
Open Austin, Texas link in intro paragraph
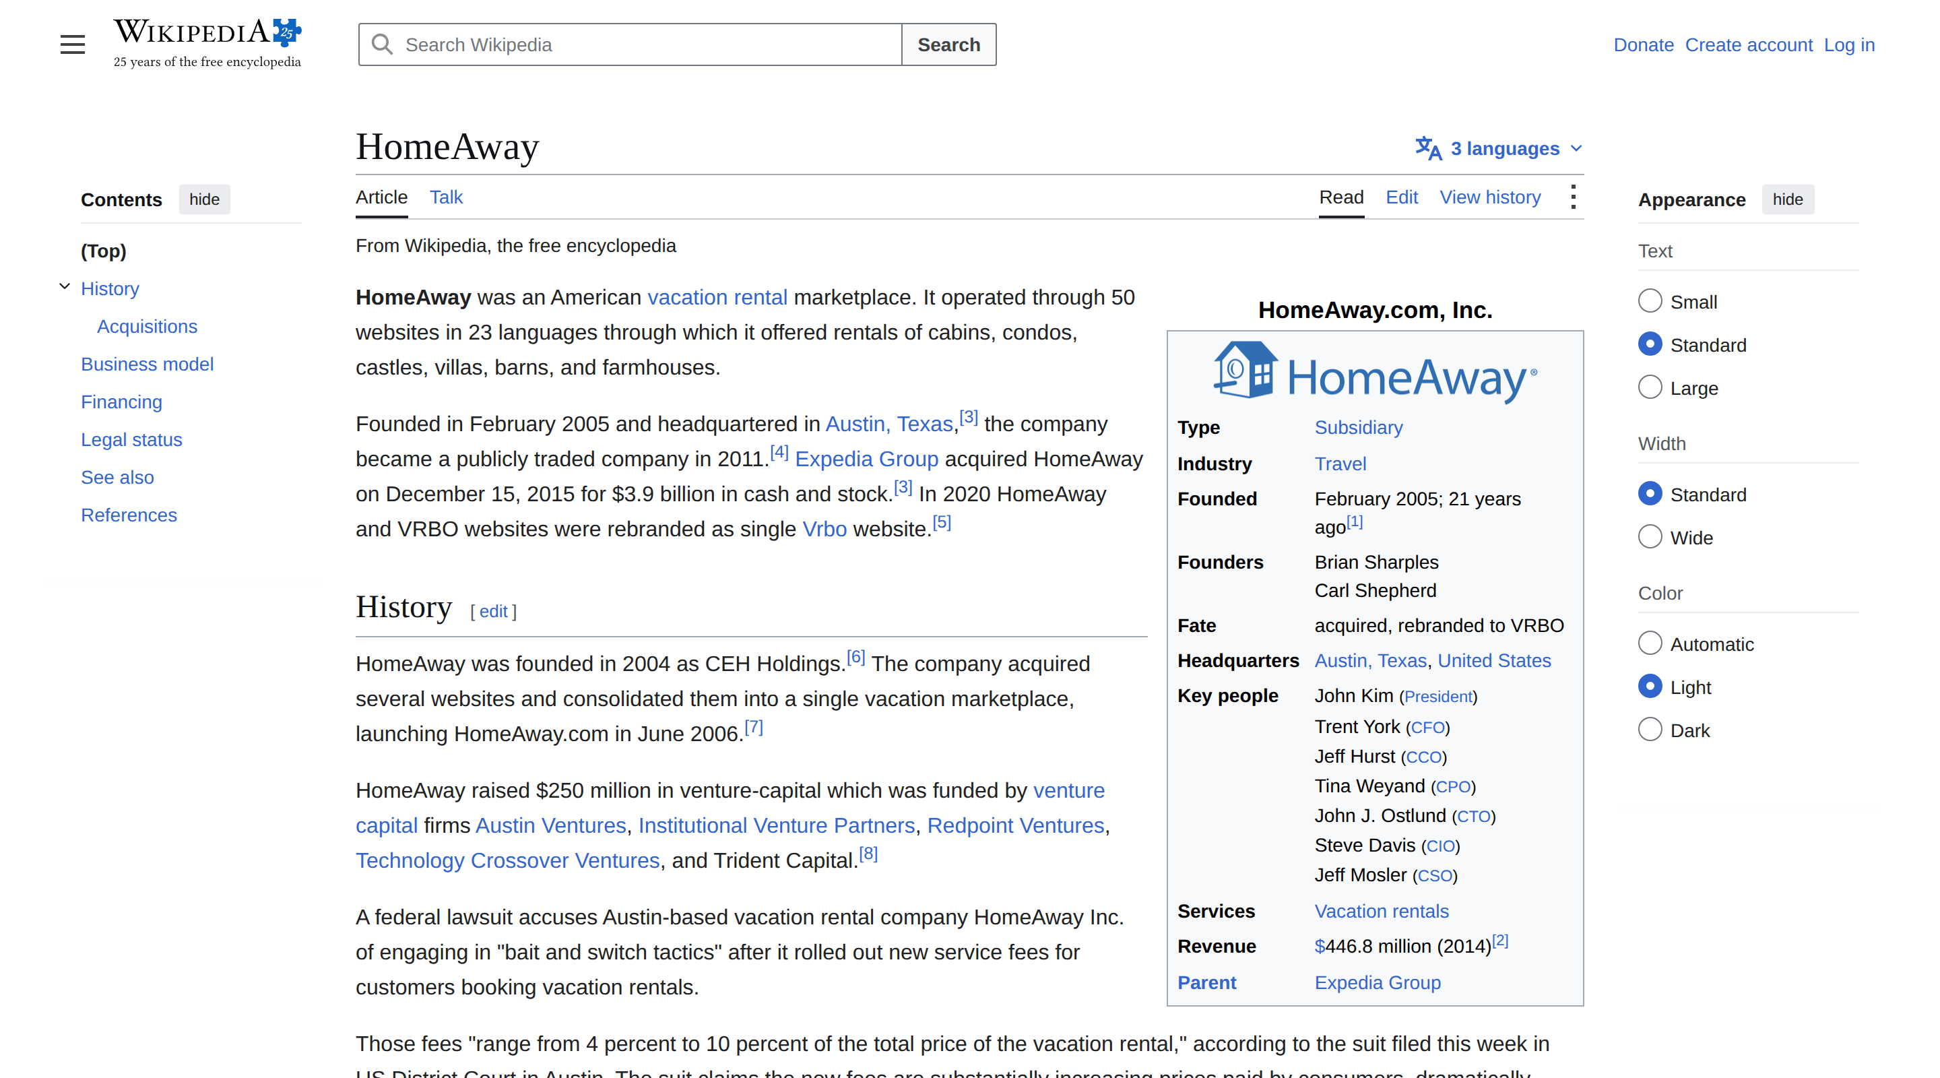(x=889, y=424)
